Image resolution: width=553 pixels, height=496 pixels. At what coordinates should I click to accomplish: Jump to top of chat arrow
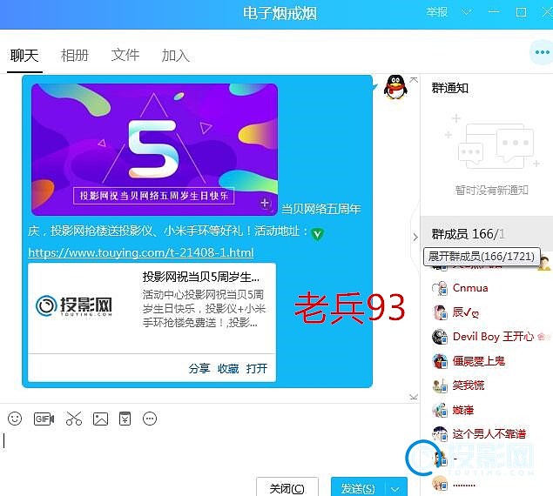click(x=414, y=80)
